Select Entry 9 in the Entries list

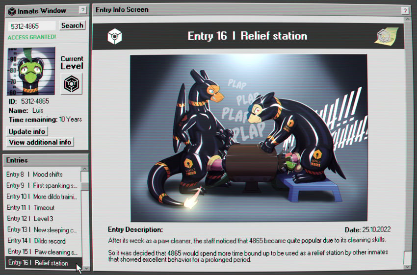pos(43,185)
